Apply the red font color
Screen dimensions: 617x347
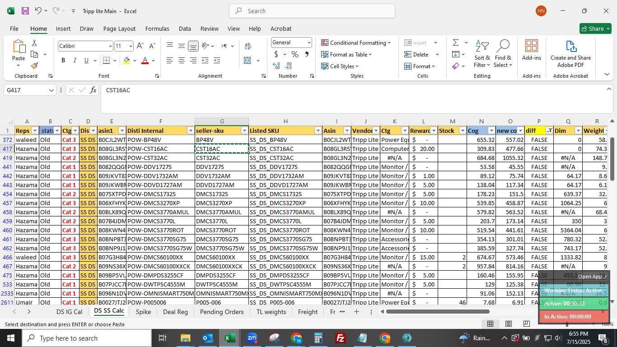click(145, 61)
